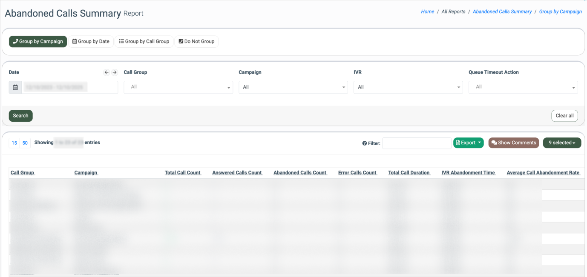Switch to Group by Call Group
This screenshot has width=587, height=277.
(144, 42)
